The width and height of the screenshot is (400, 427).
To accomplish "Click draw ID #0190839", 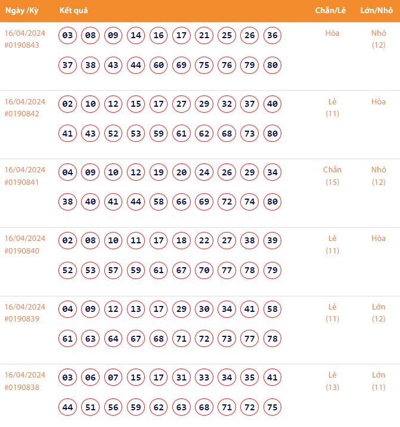I will 21,320.
